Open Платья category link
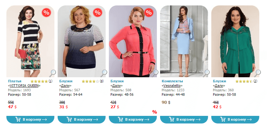267x128 pixels. pos(15,81)
